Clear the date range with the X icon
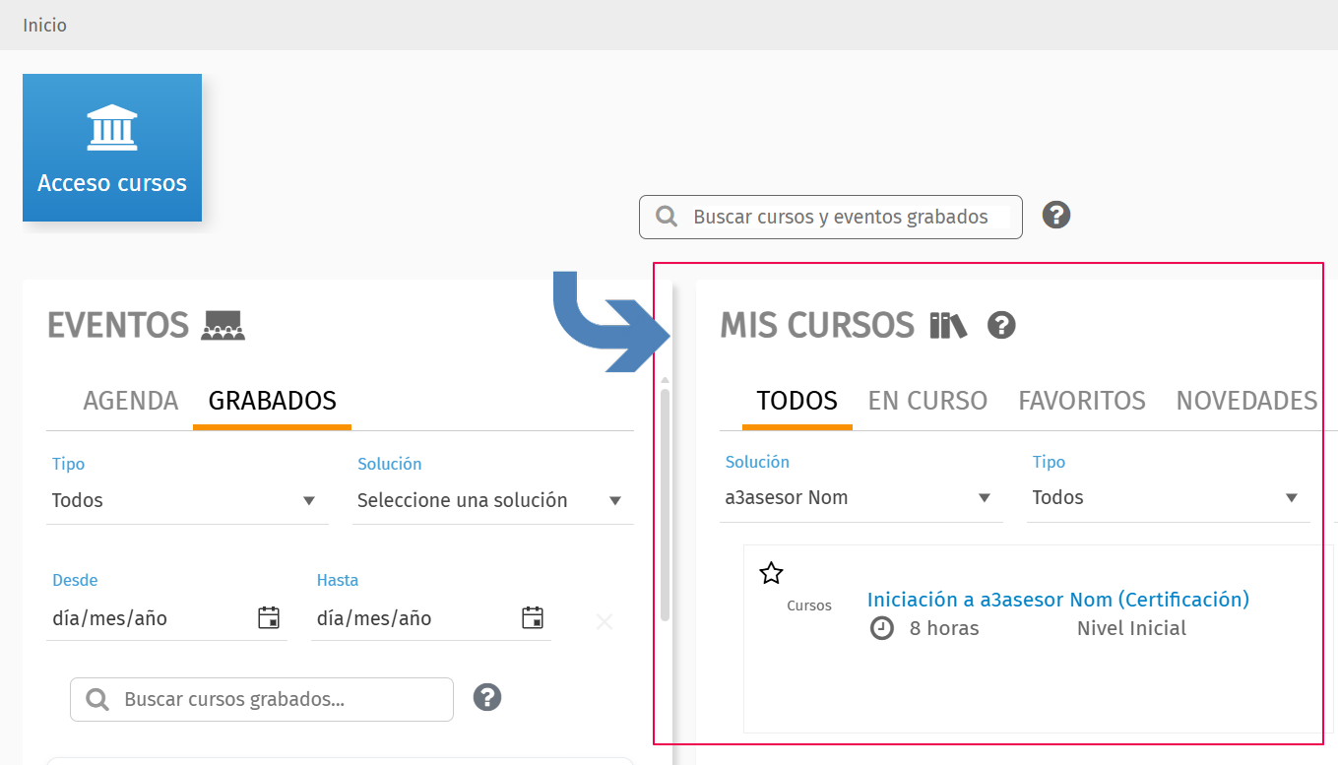Viewport: 1338px width, 765px height. (605, 621)
